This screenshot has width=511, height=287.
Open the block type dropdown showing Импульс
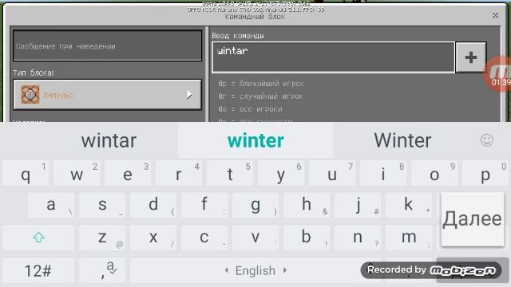(x=107, y=95)
